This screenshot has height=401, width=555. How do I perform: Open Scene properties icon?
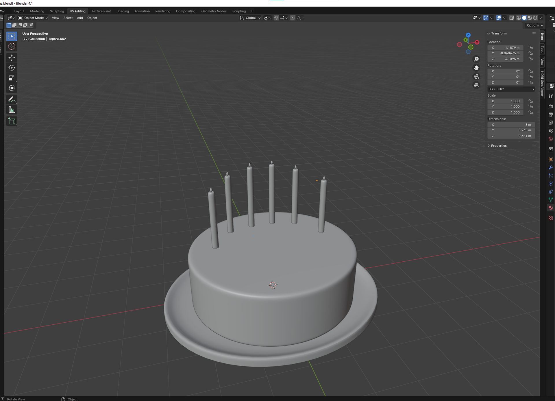[551, 131]
